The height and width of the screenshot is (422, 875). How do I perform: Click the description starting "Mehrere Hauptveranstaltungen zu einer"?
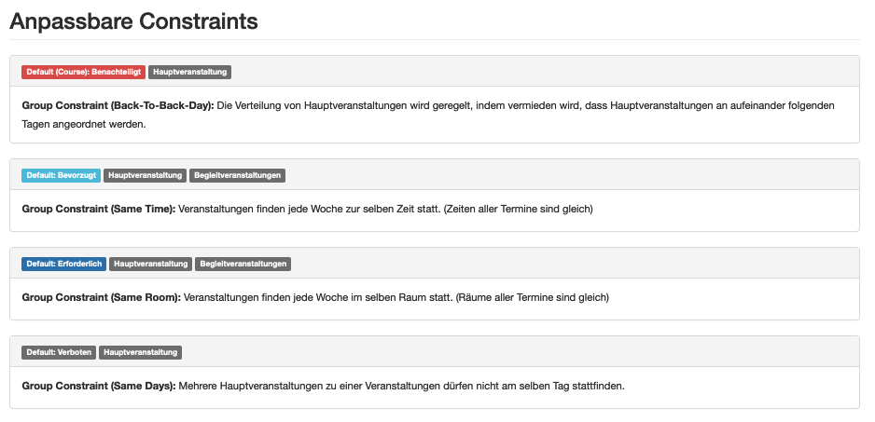pyautogui.click(x=401, y=386)
